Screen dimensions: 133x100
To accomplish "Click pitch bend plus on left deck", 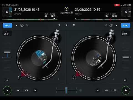I will coord(58,79).
